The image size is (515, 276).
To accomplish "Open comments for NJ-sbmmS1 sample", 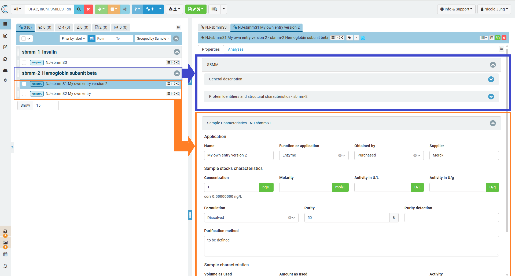I will [x=349, y=38].
